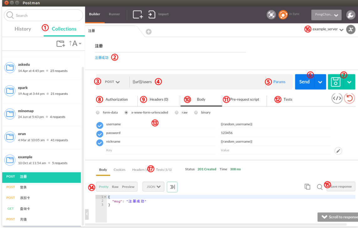Click the empty Key input field

pos(160,150)
